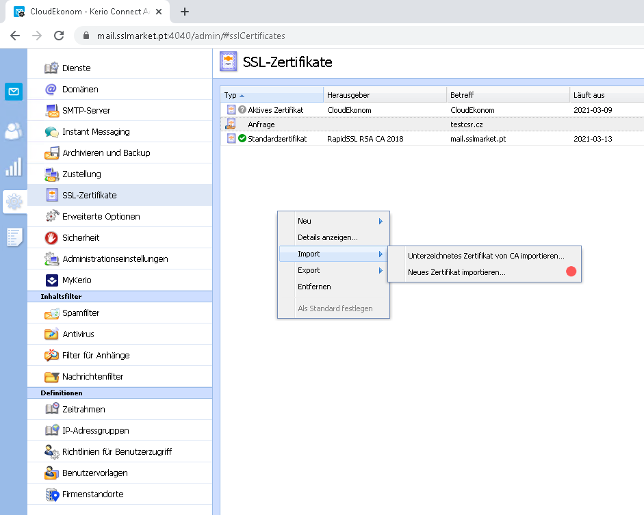
Task: Select the SMTP-Server icon
Action: click(52, 110)
